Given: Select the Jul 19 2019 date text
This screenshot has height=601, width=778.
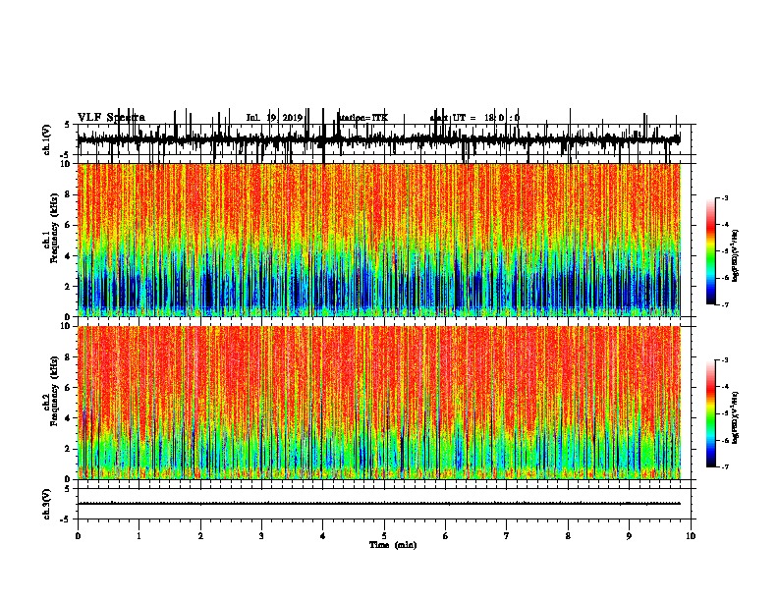Looking at the screenshot, I should pyautogui.click(x=274, y=118).
